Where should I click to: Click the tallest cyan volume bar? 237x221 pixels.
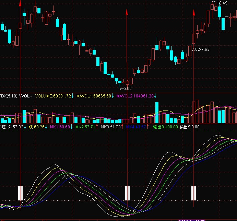157,113
